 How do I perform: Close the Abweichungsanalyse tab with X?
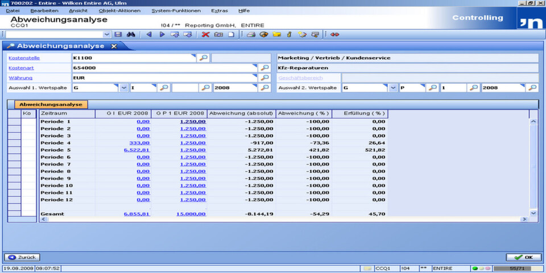tap(114, 46)
